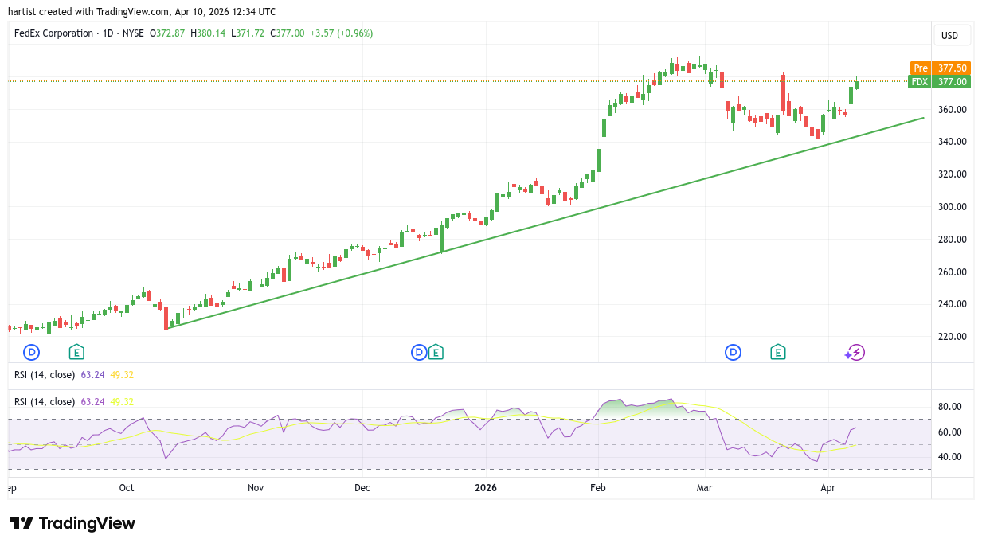Open the December dividend 'D' marker

pyautogui.click(x=419, y=352)
